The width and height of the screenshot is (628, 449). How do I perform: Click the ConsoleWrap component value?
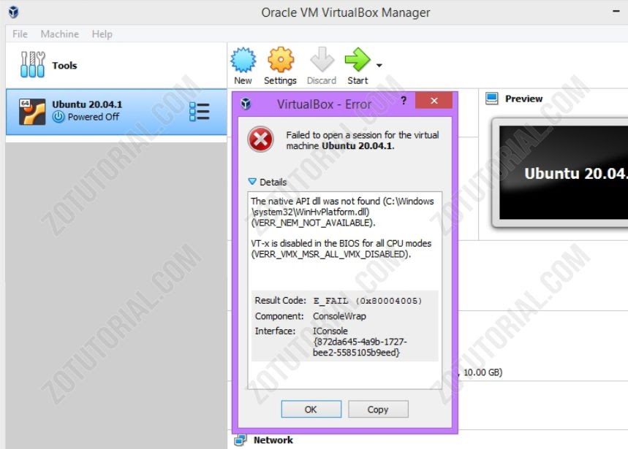339,316
